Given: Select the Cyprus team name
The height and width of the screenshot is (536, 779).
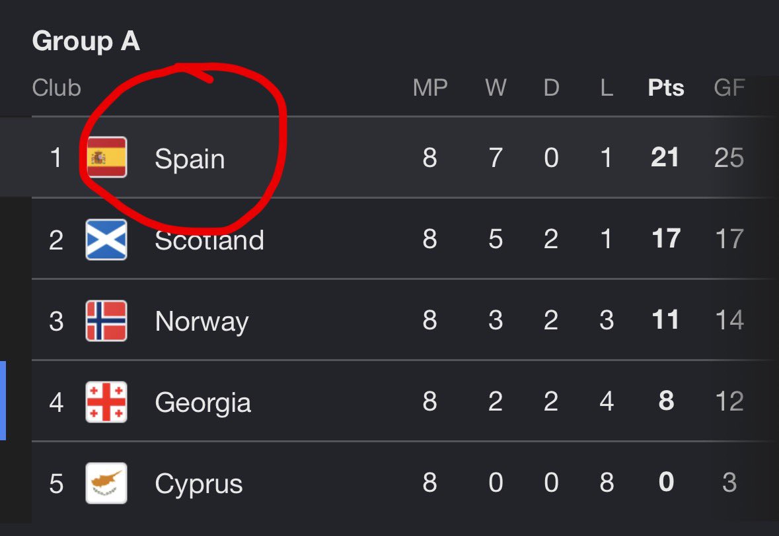Looking at the screenshot, I should point(199,485).
